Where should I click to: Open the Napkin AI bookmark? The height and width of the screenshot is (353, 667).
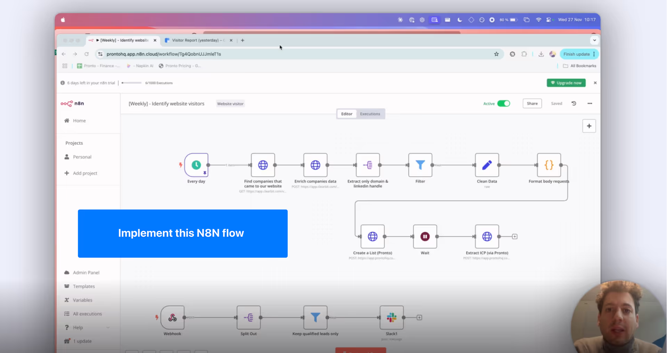pyautogui.click(x=140, y=66)
